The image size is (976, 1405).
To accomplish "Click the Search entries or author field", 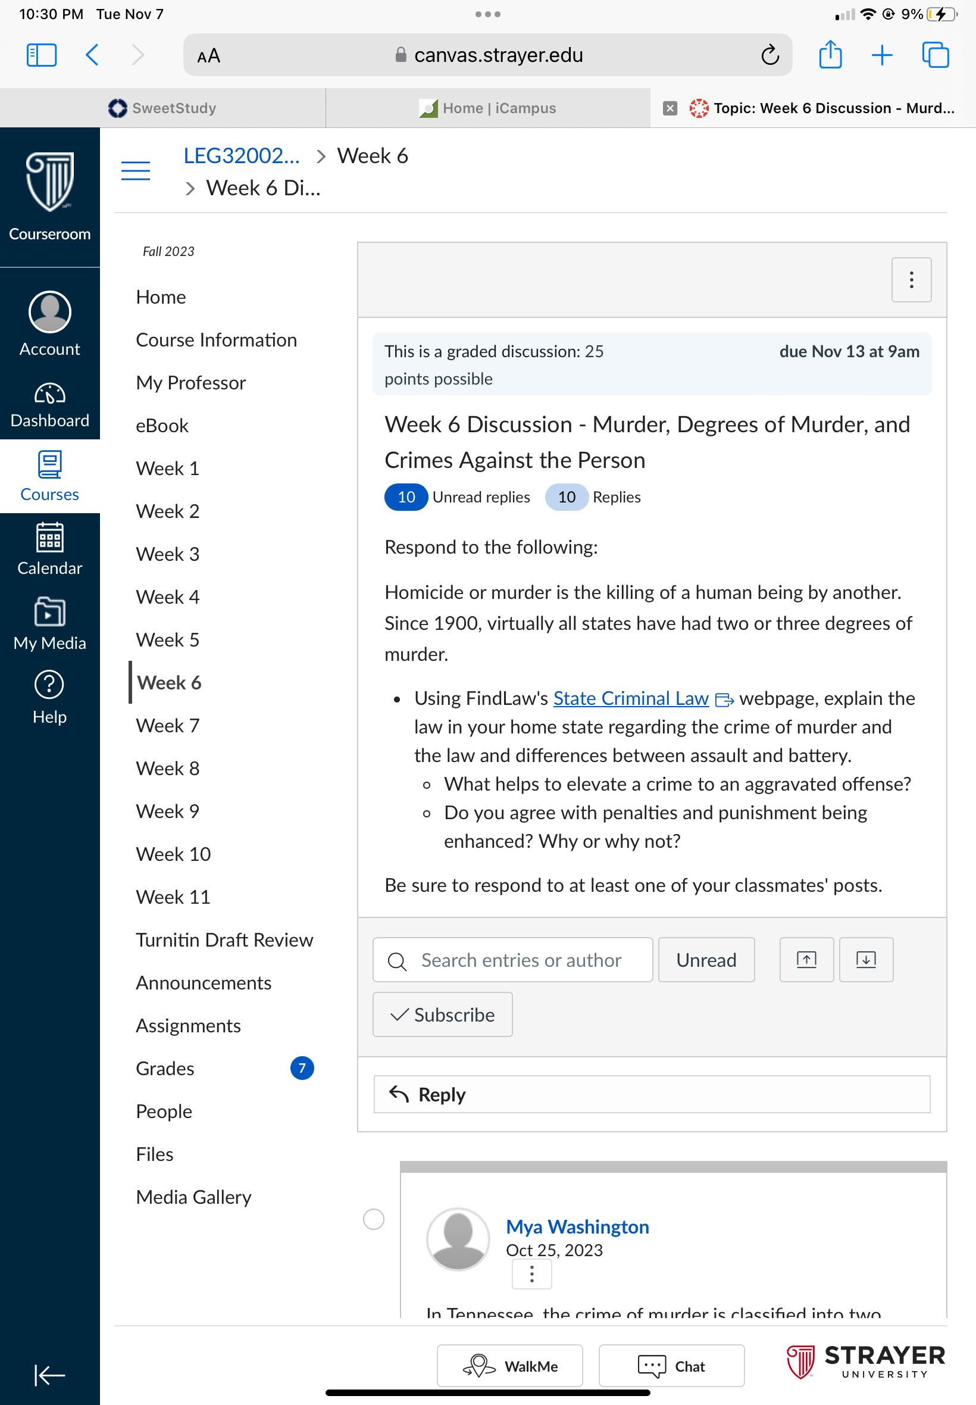I will (x=513, y=959).
